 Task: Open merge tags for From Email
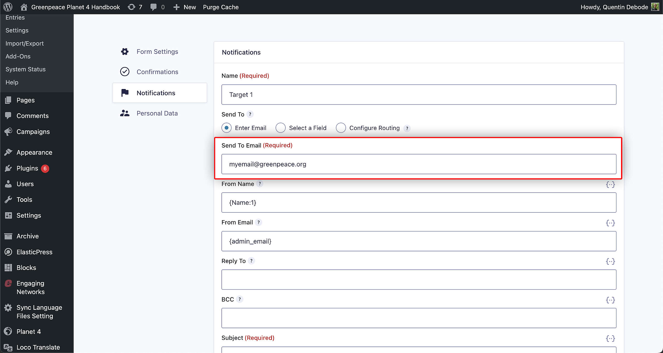(610, 223)
